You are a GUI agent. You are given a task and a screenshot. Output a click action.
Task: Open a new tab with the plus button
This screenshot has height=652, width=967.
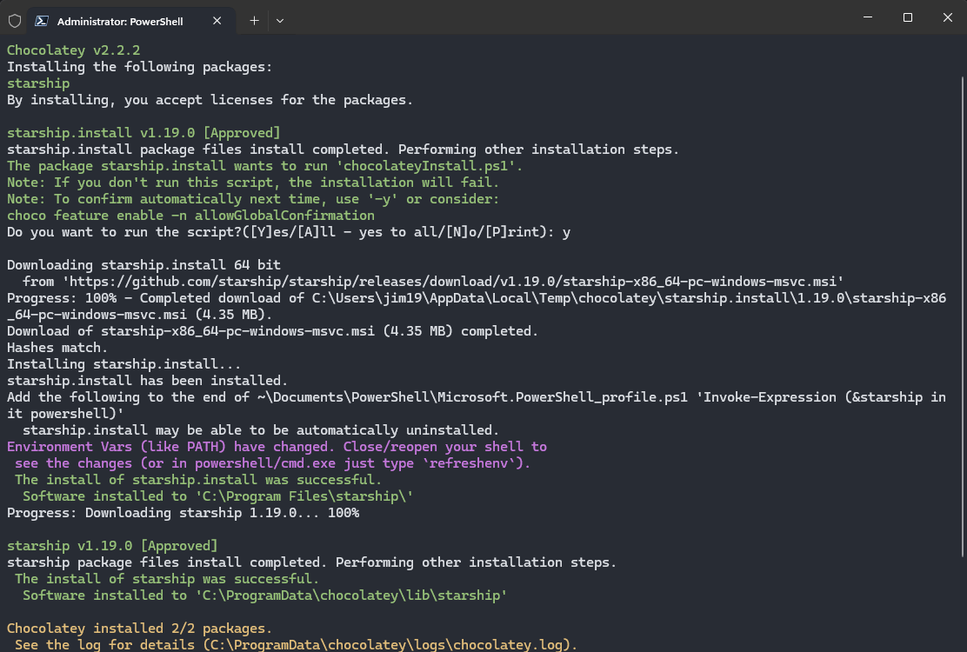[x=254, y=21]
